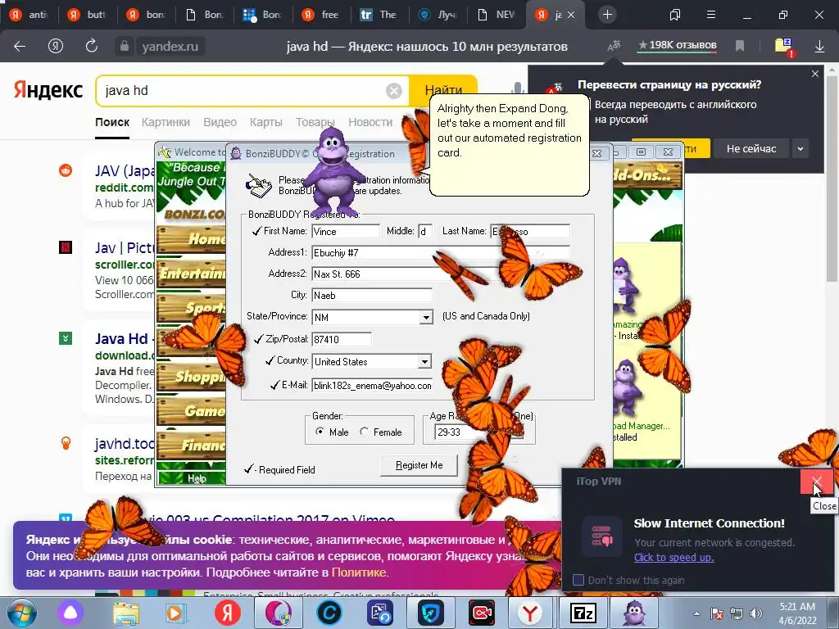Open the browser hamburger menu
The image size is (839, 629).
pyautogui.click(x=710, y=15)
